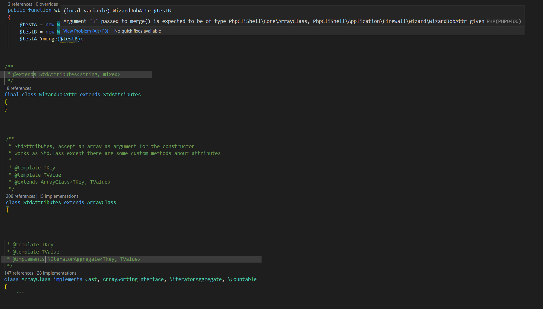Click the merge method name after $testA
The width and height of the screenshot is (543, 309).
pyautogui.click(x=50, y=39)
